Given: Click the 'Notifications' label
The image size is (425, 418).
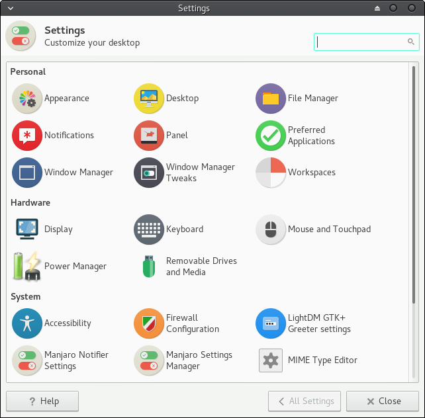Looking at the screenshot, I should coord(69,135).
